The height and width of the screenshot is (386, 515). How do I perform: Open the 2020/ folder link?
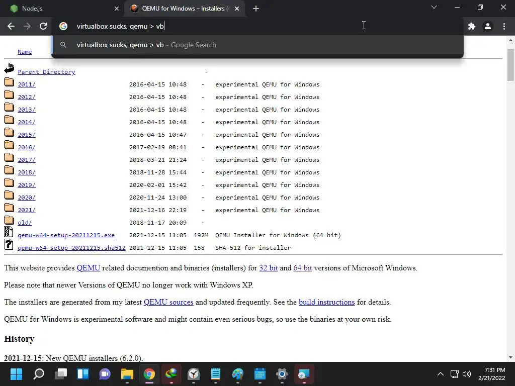[27, 197]
